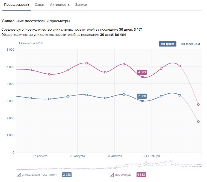Toggle the просмотры checkbox
207x182 pixels.
[112, 175]
